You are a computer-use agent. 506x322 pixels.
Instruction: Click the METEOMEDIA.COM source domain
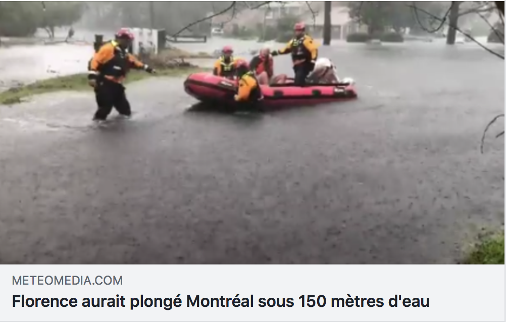tap(67, 281)
